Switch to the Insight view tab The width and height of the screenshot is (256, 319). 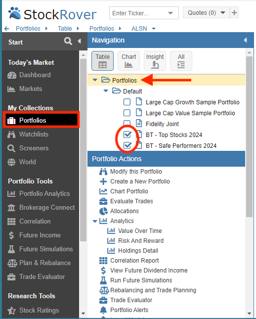coord(155,61)
